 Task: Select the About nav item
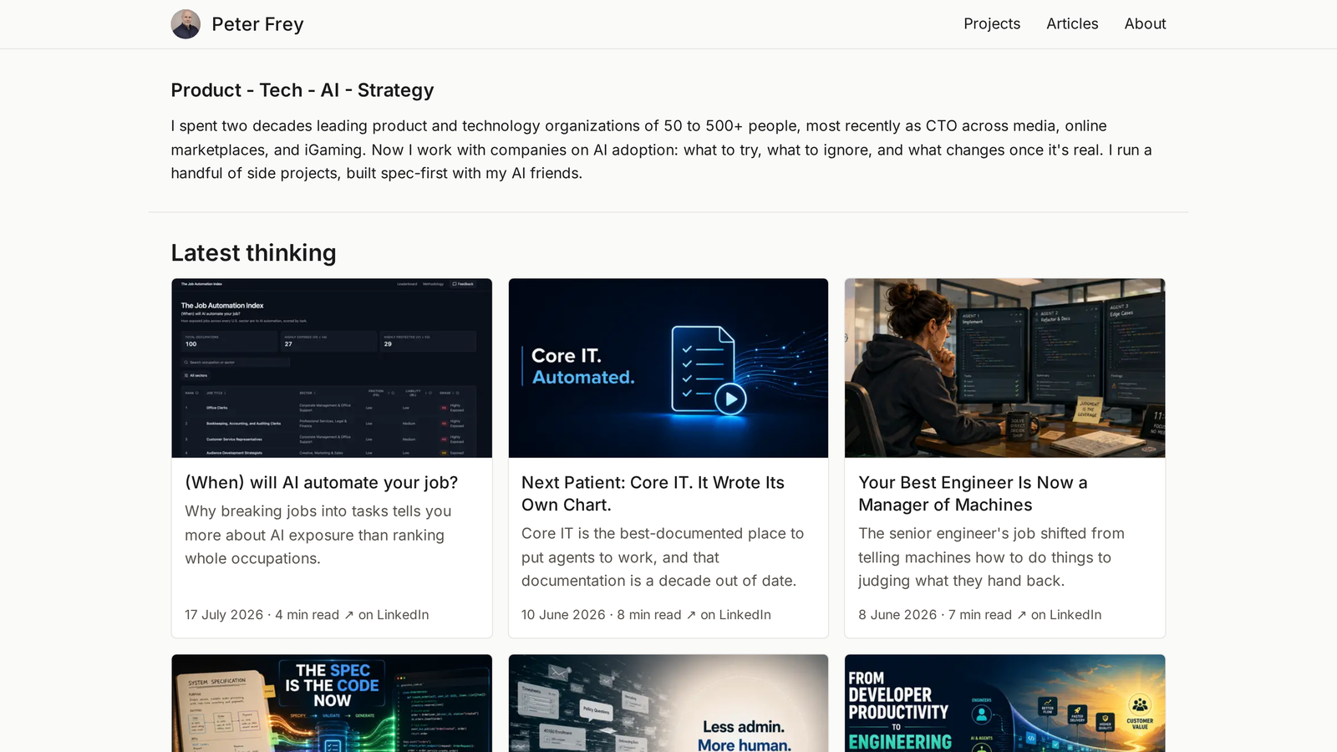[1145, 24]
